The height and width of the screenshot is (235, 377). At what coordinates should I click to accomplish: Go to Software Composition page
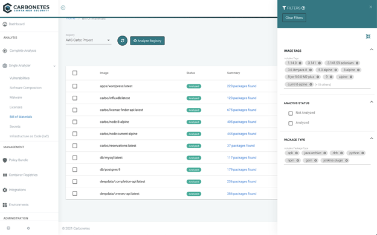25,88
